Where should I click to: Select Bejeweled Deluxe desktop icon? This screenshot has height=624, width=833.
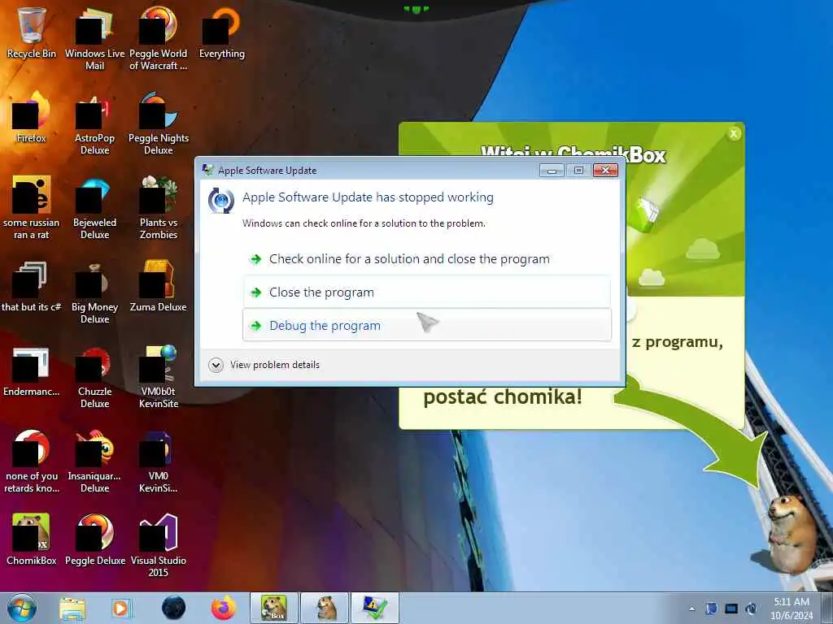pos(94,208)
